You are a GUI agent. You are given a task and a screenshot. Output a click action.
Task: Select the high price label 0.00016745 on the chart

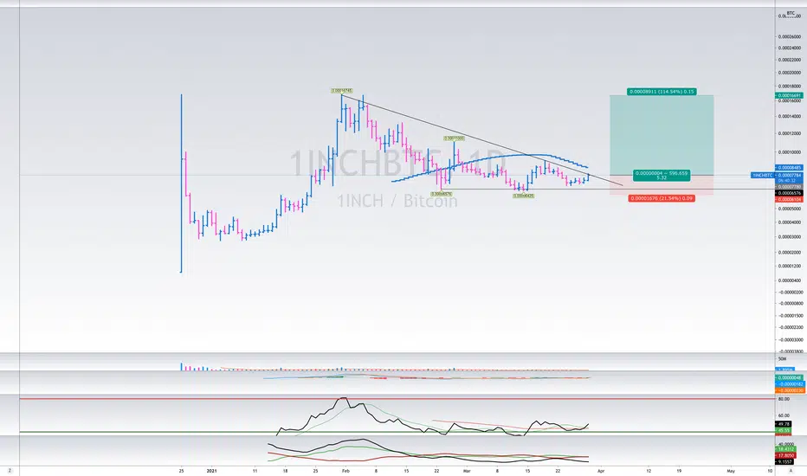342,91
